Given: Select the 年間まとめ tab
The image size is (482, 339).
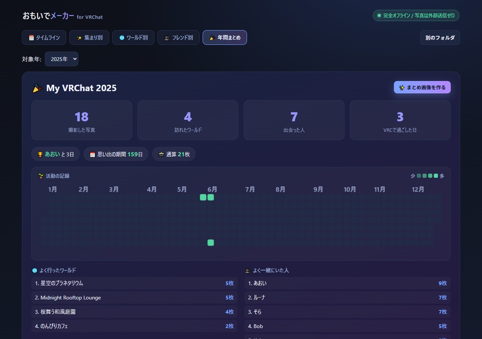Looking at the screenshot, I should (225, 38).
